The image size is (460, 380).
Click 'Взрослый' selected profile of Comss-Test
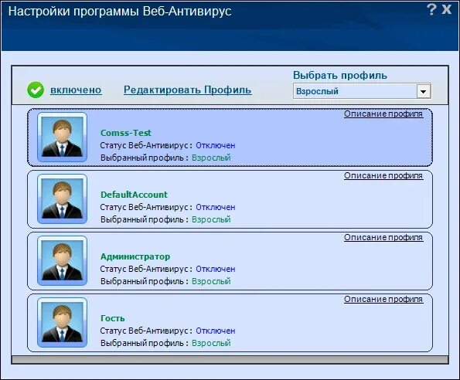tap(211, 158)
